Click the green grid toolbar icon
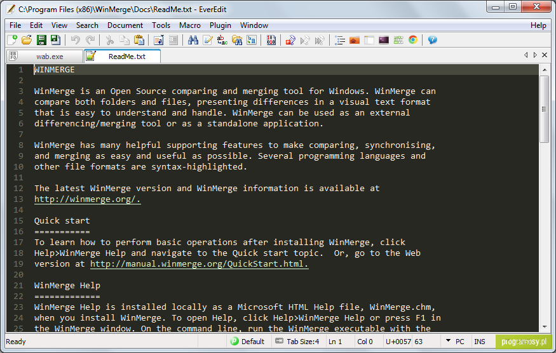This screenshot has height=353, width=556. 398,40
